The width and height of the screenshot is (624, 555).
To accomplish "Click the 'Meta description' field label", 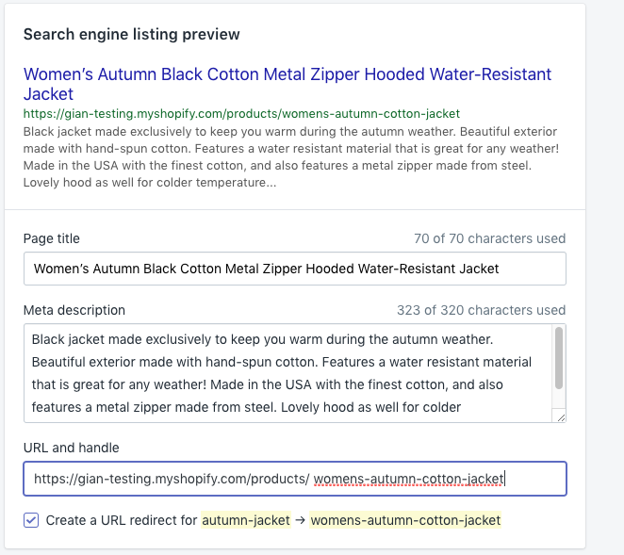I will [x=74, y=310].
